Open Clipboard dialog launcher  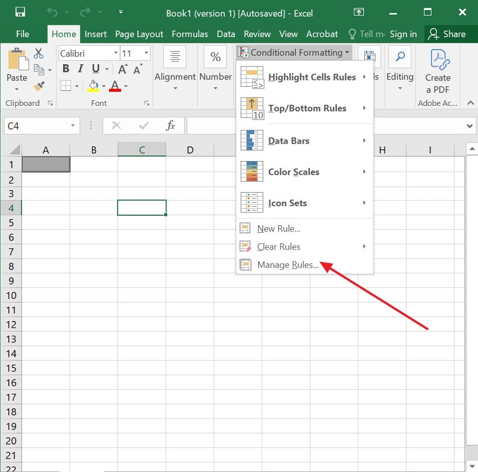point(50,103)
